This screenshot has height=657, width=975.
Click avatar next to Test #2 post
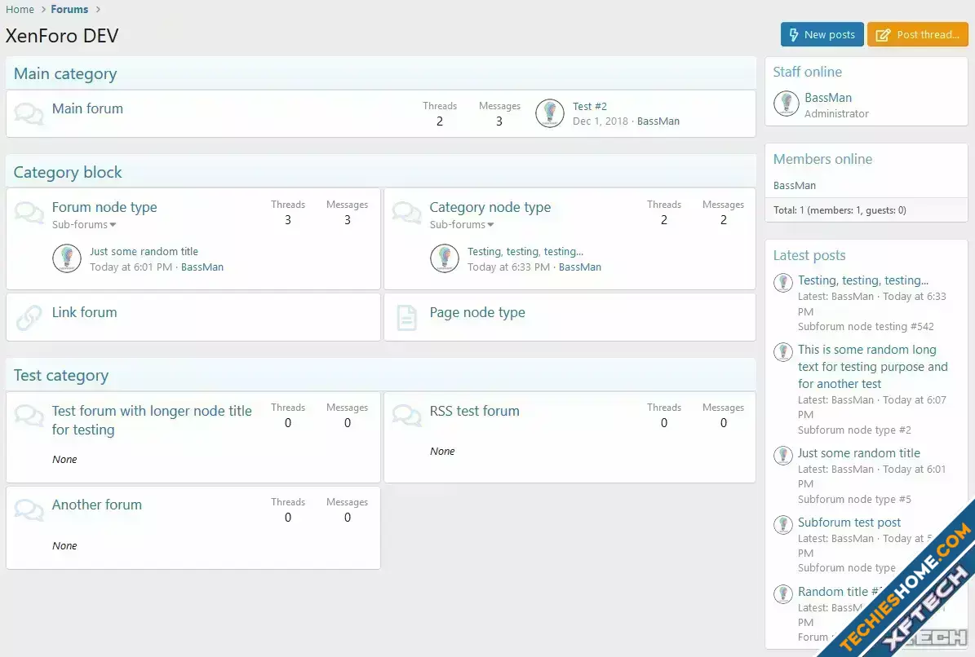point(550,113)
